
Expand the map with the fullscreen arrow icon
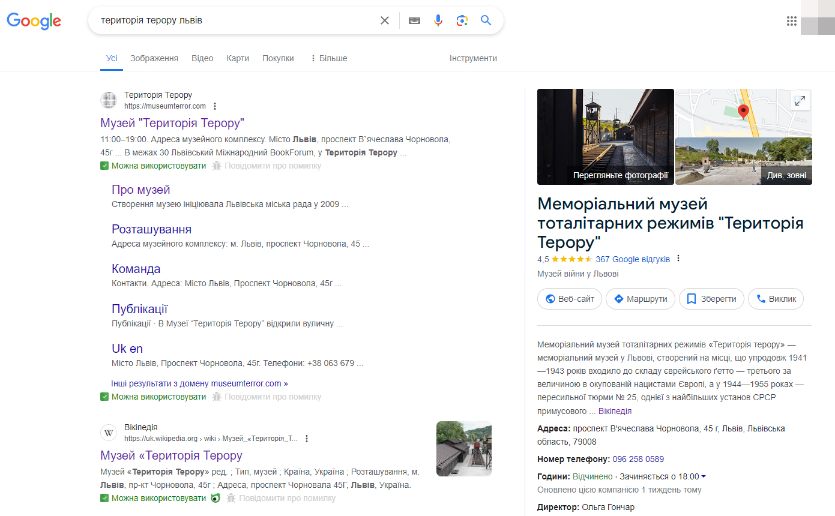[x=800, y=100]
